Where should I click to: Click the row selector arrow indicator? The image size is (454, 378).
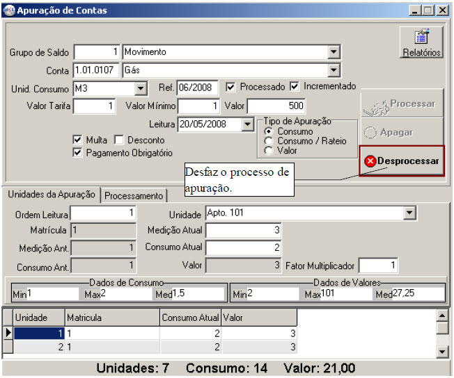[8, 333]
